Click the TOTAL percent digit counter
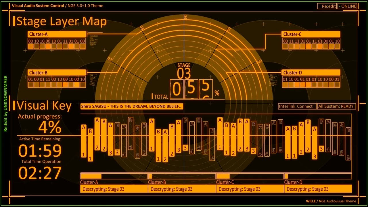Screen dimensions: 368x207 (x=191, y=89)
